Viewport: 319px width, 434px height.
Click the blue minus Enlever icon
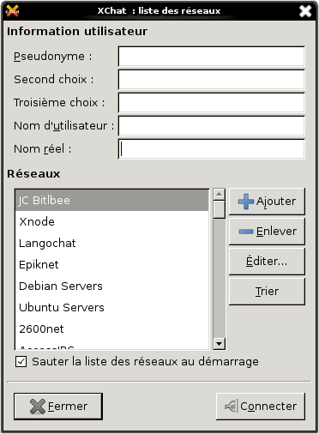(245, 232)
